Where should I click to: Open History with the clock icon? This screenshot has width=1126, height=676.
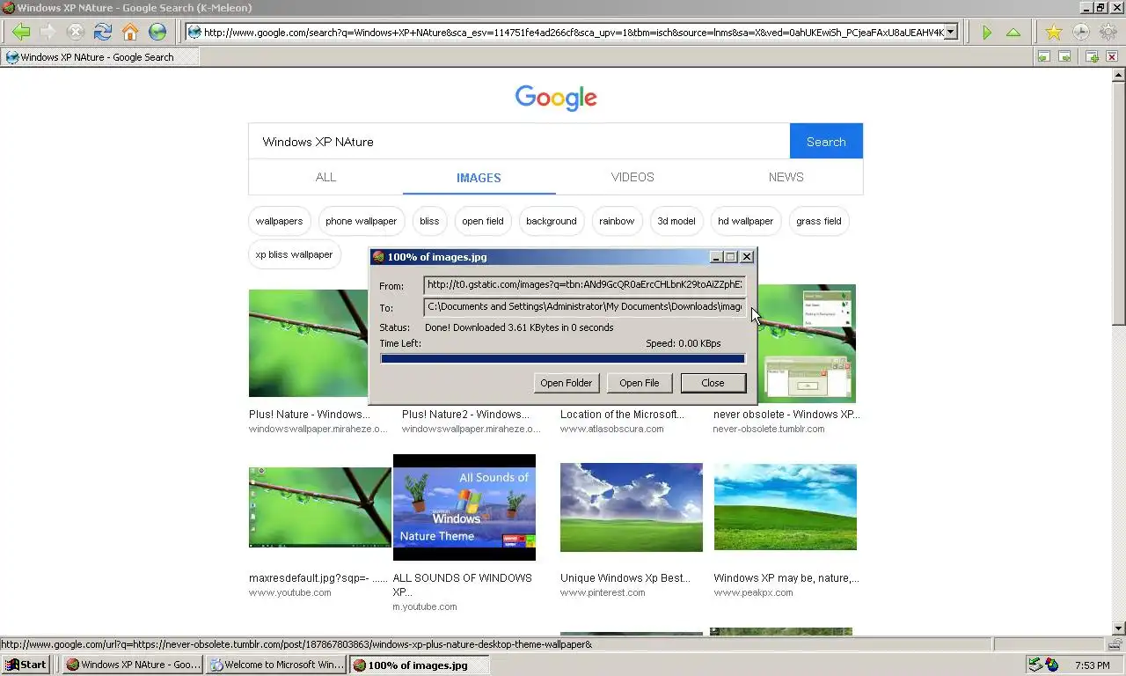pyautogui.click(x=1080, y=33)
